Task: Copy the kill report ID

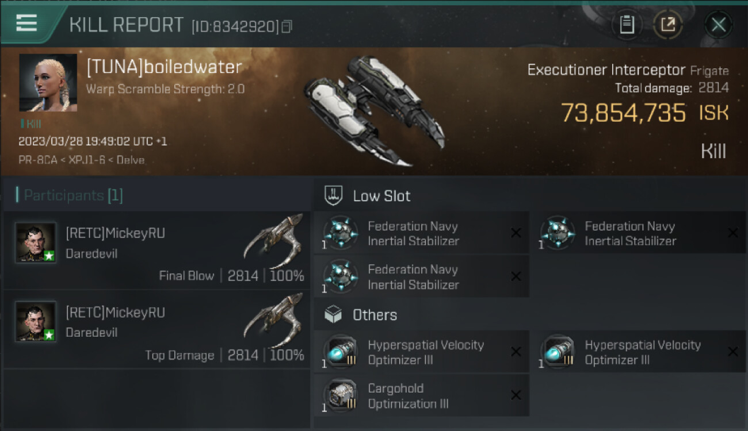Action: 287,26
